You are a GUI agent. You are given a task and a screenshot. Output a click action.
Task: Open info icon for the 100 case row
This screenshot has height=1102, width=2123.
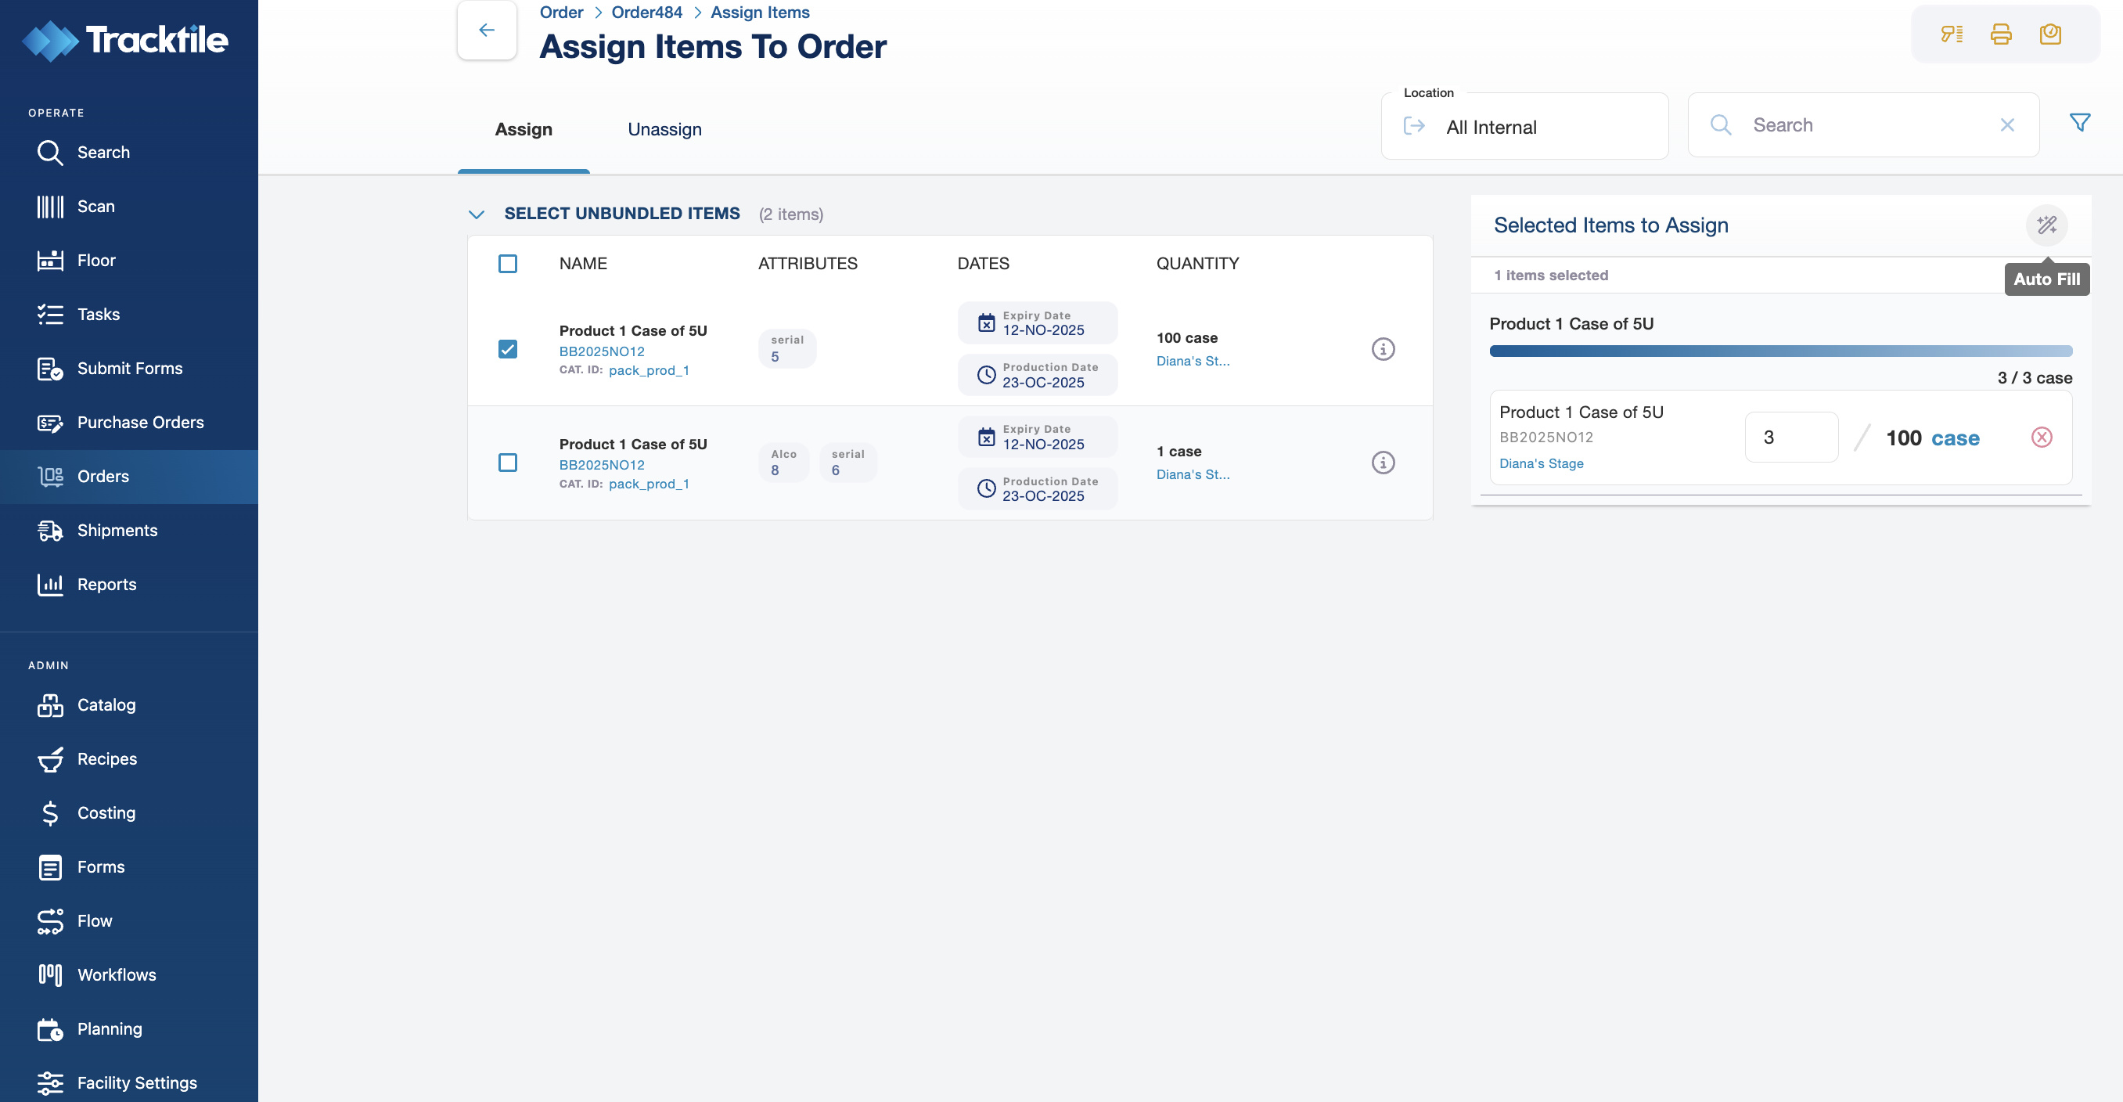pyautogui.click(x=1383, y=350)
